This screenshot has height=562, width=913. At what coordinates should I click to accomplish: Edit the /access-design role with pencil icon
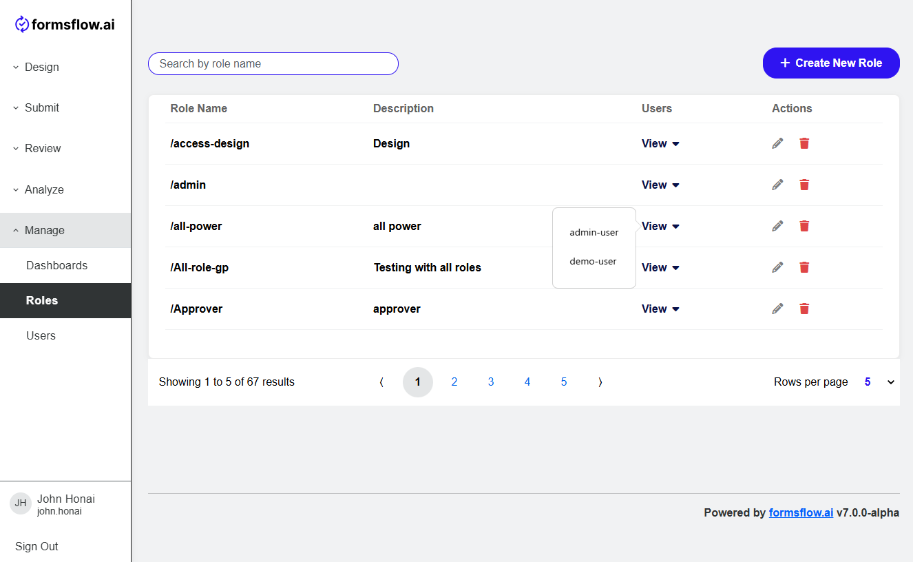click(x=777, y=143)
